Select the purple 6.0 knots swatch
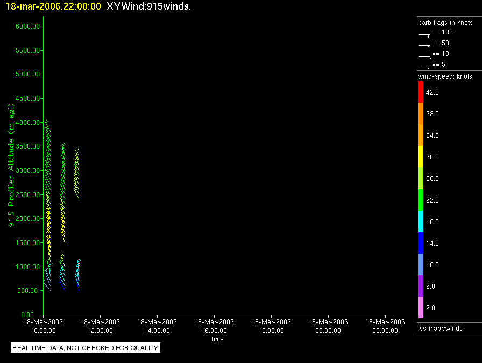This screenshot has height=363, width=482. [421, 286]
